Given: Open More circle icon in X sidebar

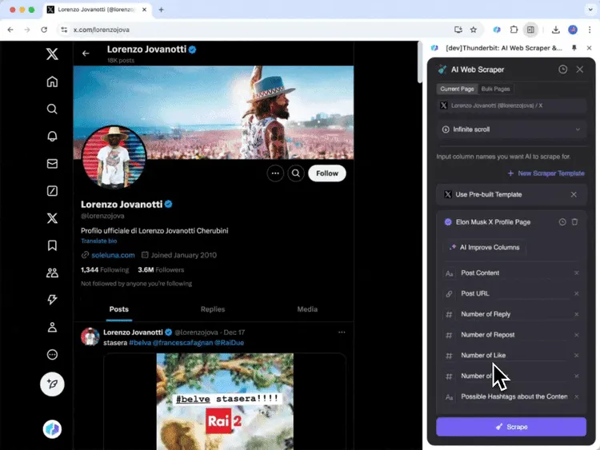Looking at the screenshot, I should (x=52, y=354).
